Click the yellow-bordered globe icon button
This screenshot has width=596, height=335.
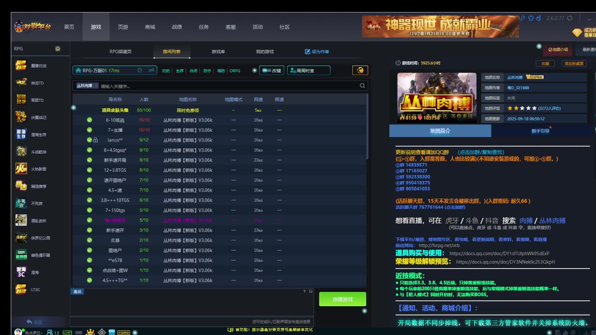coord(360,70)
